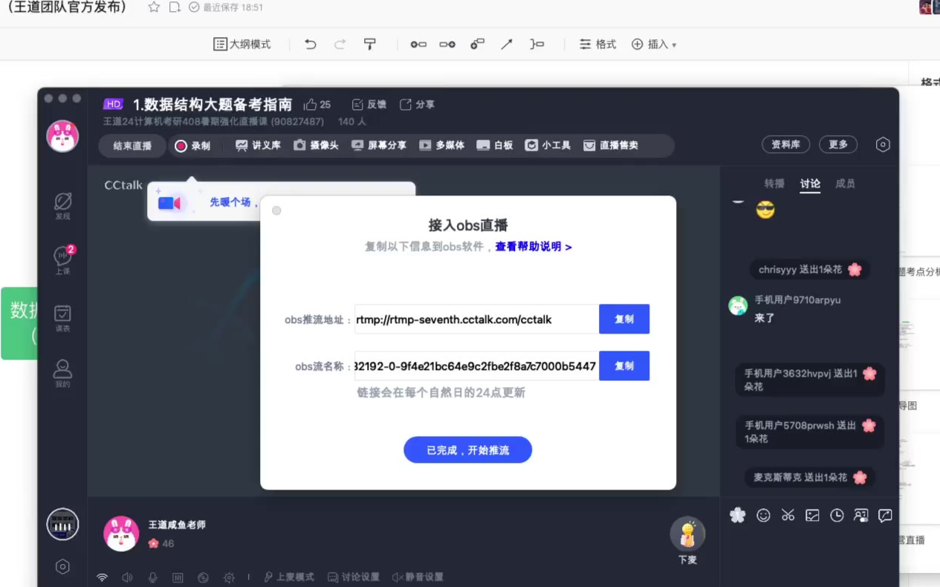Open 上麦模式 mic mode settings
The image size is (940, 587).
click(289, 577)
